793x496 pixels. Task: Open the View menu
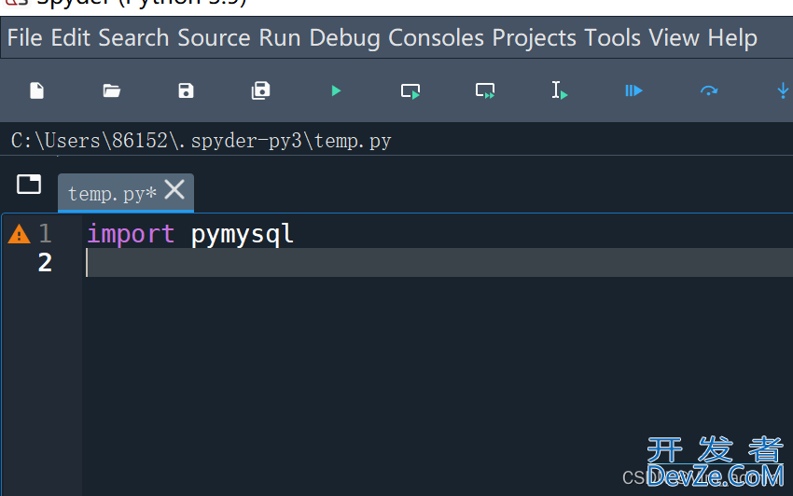coord(675,38)
